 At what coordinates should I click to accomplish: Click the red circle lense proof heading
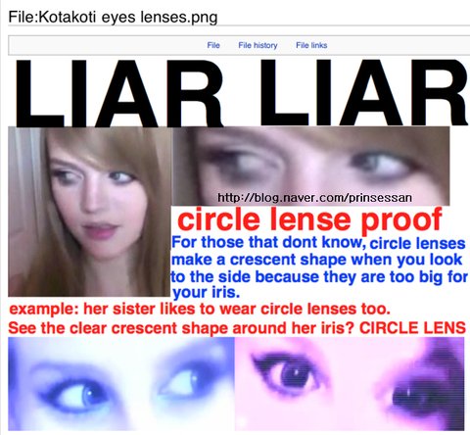(310, 219)
